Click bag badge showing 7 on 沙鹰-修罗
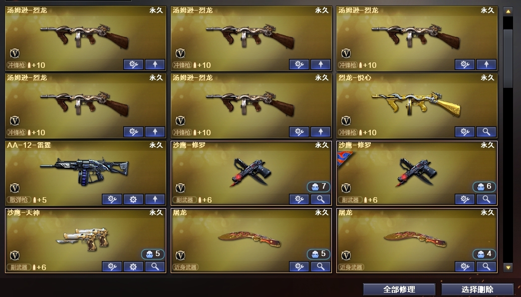Image resolution: width=521 pixels, height=297 pixels. point(318,187)
